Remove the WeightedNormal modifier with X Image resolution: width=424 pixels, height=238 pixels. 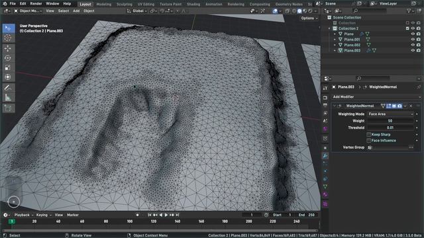411,106
